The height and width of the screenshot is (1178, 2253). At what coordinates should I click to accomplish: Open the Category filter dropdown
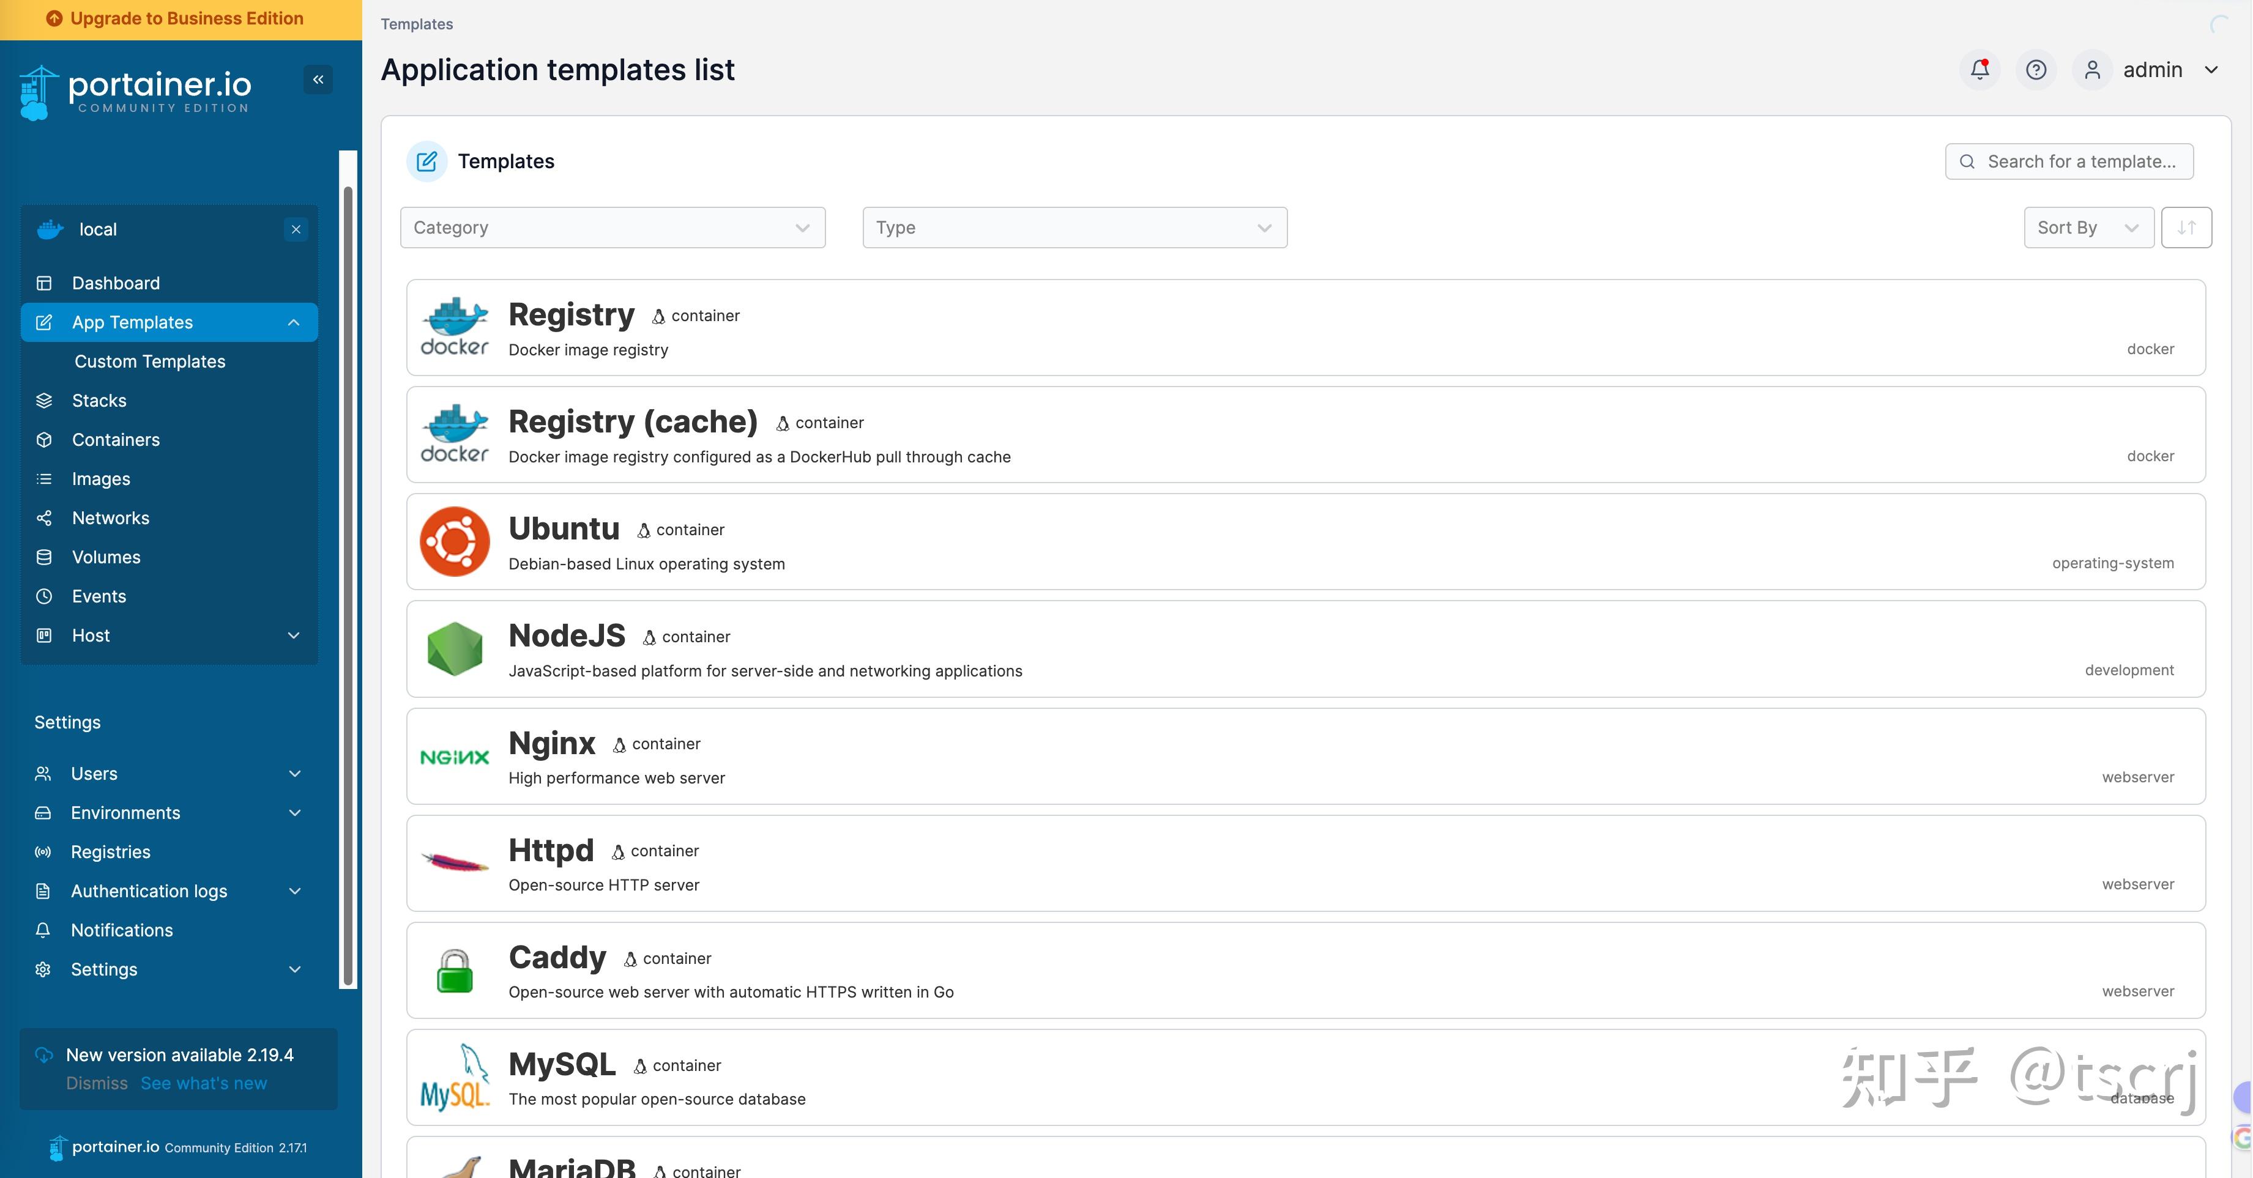pyautogui.click(x=613, y=228)
